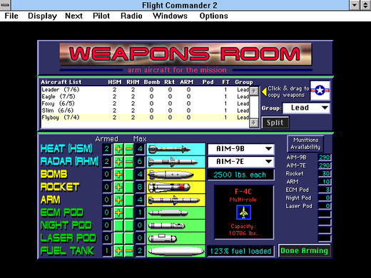Click the F-4C aircraft icon
The image size is (371, 278).
pos(243,212)
